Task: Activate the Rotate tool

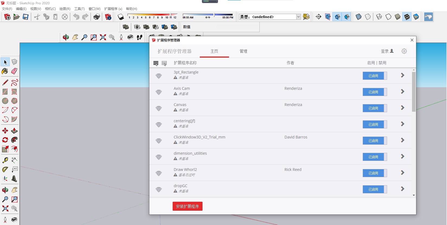Action: (5, 140)
